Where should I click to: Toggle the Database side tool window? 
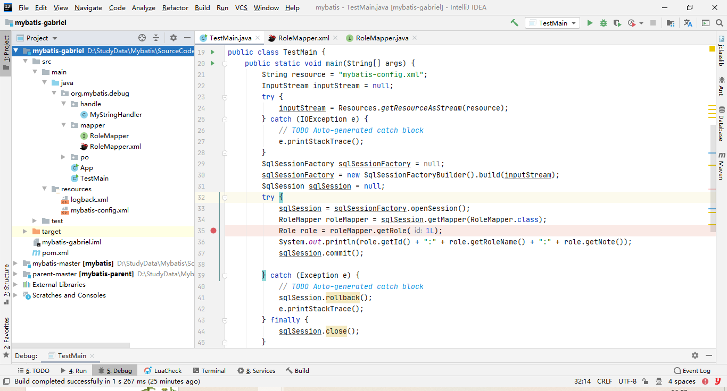coord(721,125)
